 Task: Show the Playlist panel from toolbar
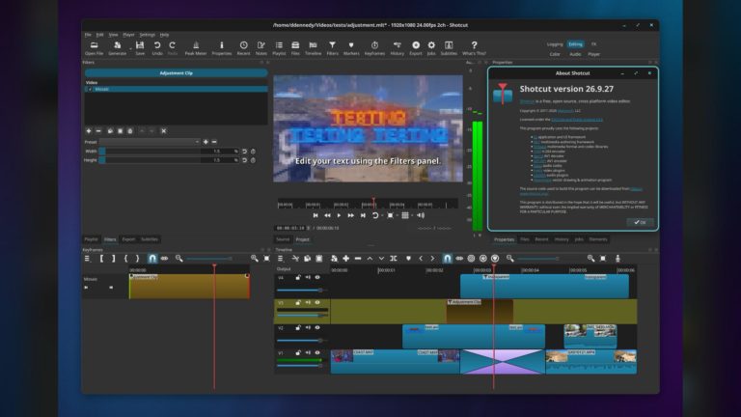tap(279, 47)
